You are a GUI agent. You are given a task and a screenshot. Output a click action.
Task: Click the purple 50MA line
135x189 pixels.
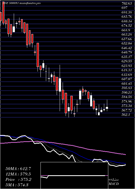pyautogui.click(x=63, y=144)
